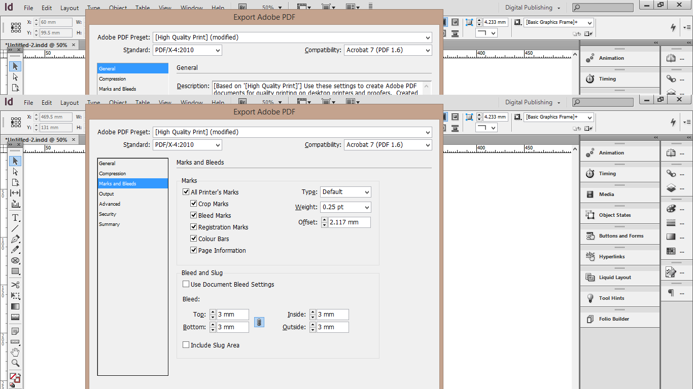Select the Gradient Swatch tool
This screenshot has height=389, width=693.
15,306
